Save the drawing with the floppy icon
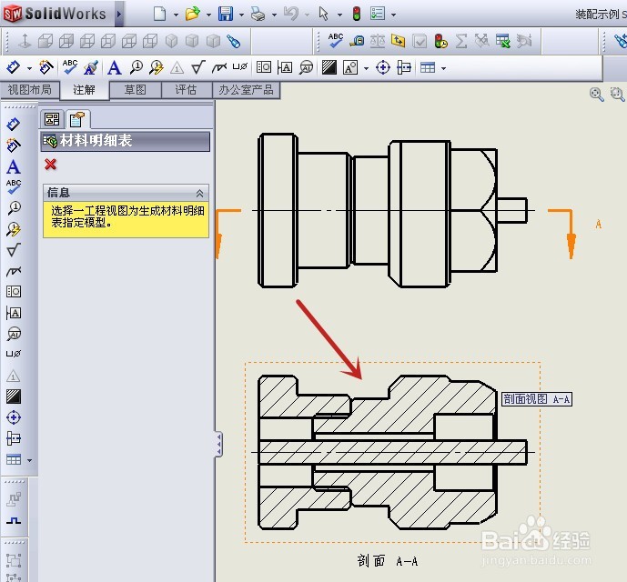This screenshot has height=582, width=627. pyautogui.click(x=226, y=14)
